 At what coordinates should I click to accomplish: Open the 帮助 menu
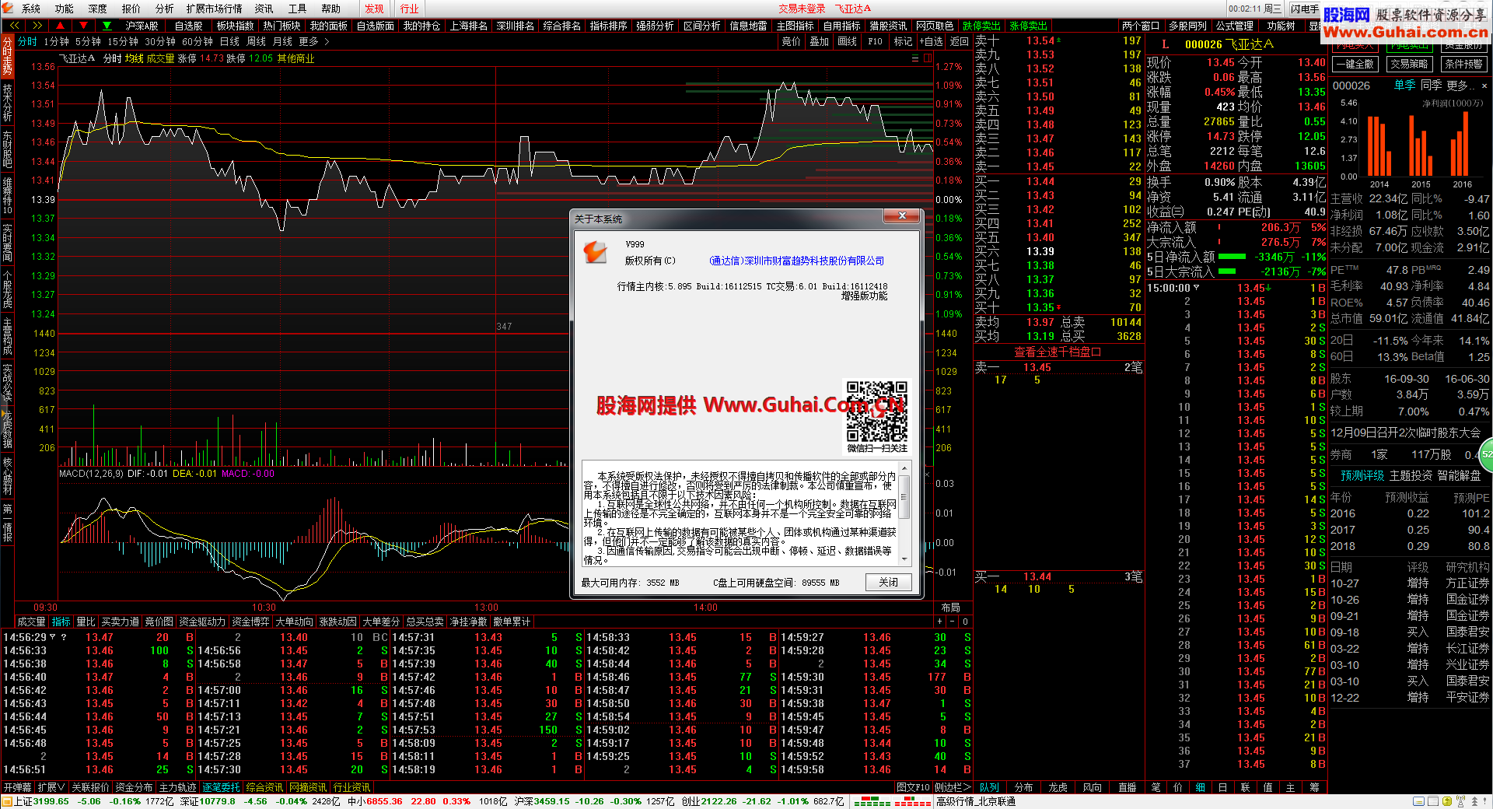pyautogui.click(x=330, y=9)
